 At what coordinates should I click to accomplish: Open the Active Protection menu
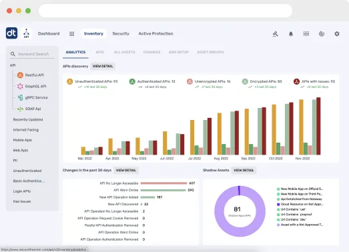[155, 33]
